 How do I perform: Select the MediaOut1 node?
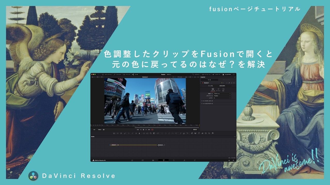[x=160, y=145]
